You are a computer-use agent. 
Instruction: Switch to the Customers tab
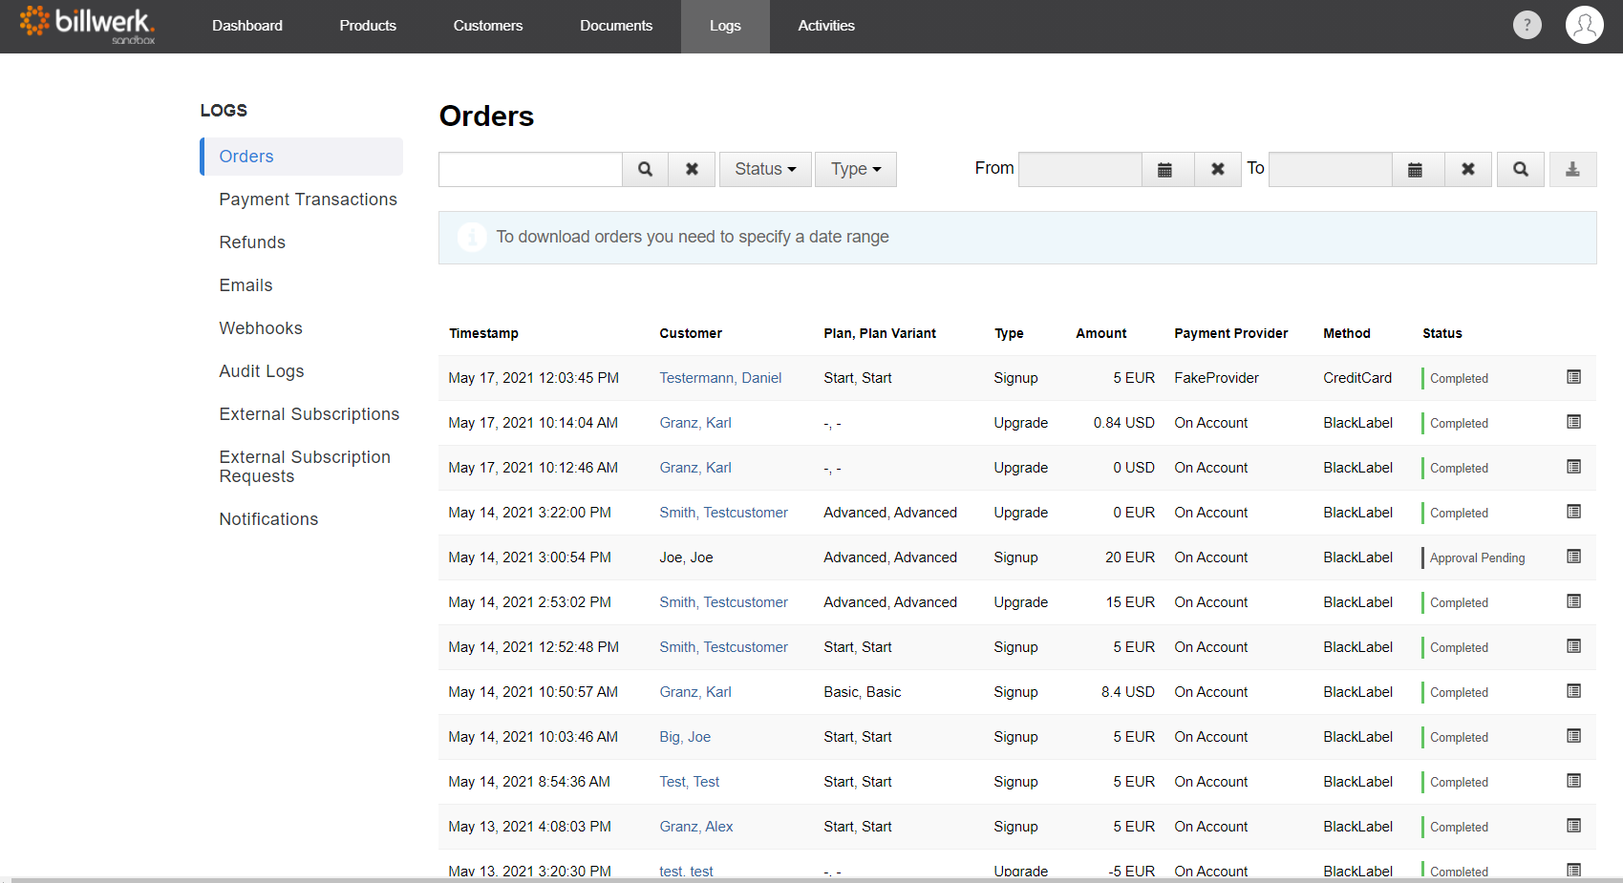(488, 26)
